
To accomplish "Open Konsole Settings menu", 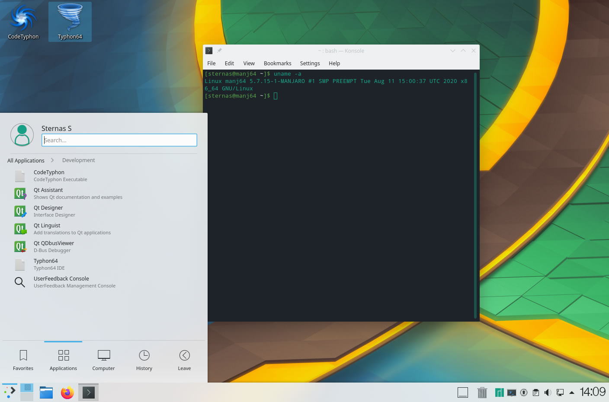I will tap(310, 63).
